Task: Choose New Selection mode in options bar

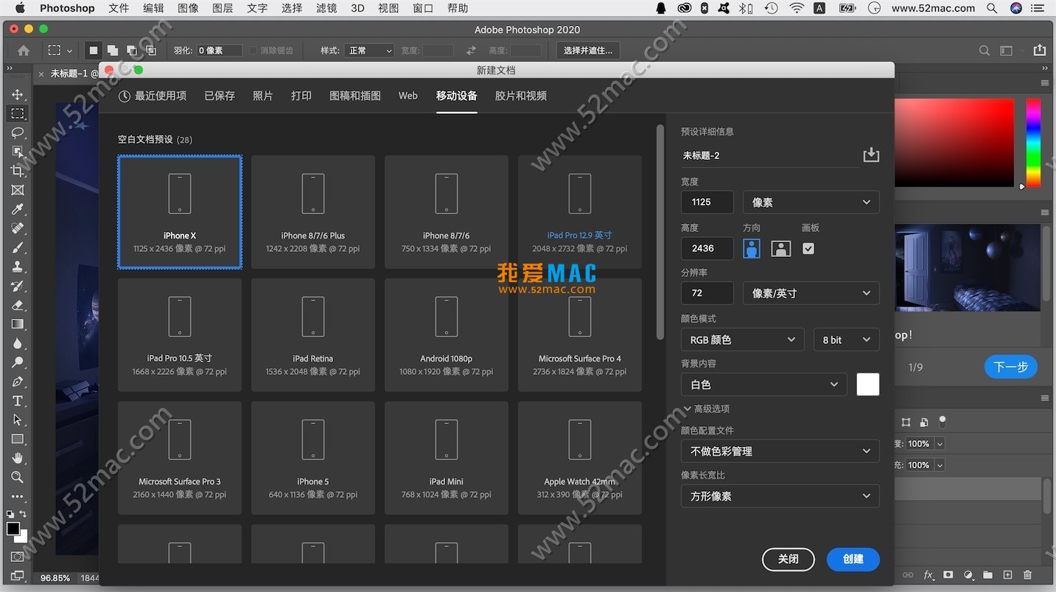Action: click(94, 51)
